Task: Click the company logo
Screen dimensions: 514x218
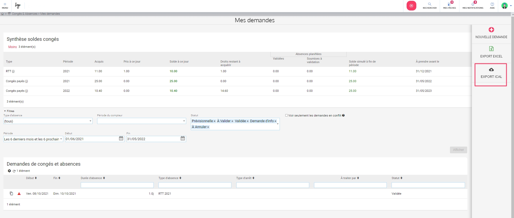Action: coord(18,5)
